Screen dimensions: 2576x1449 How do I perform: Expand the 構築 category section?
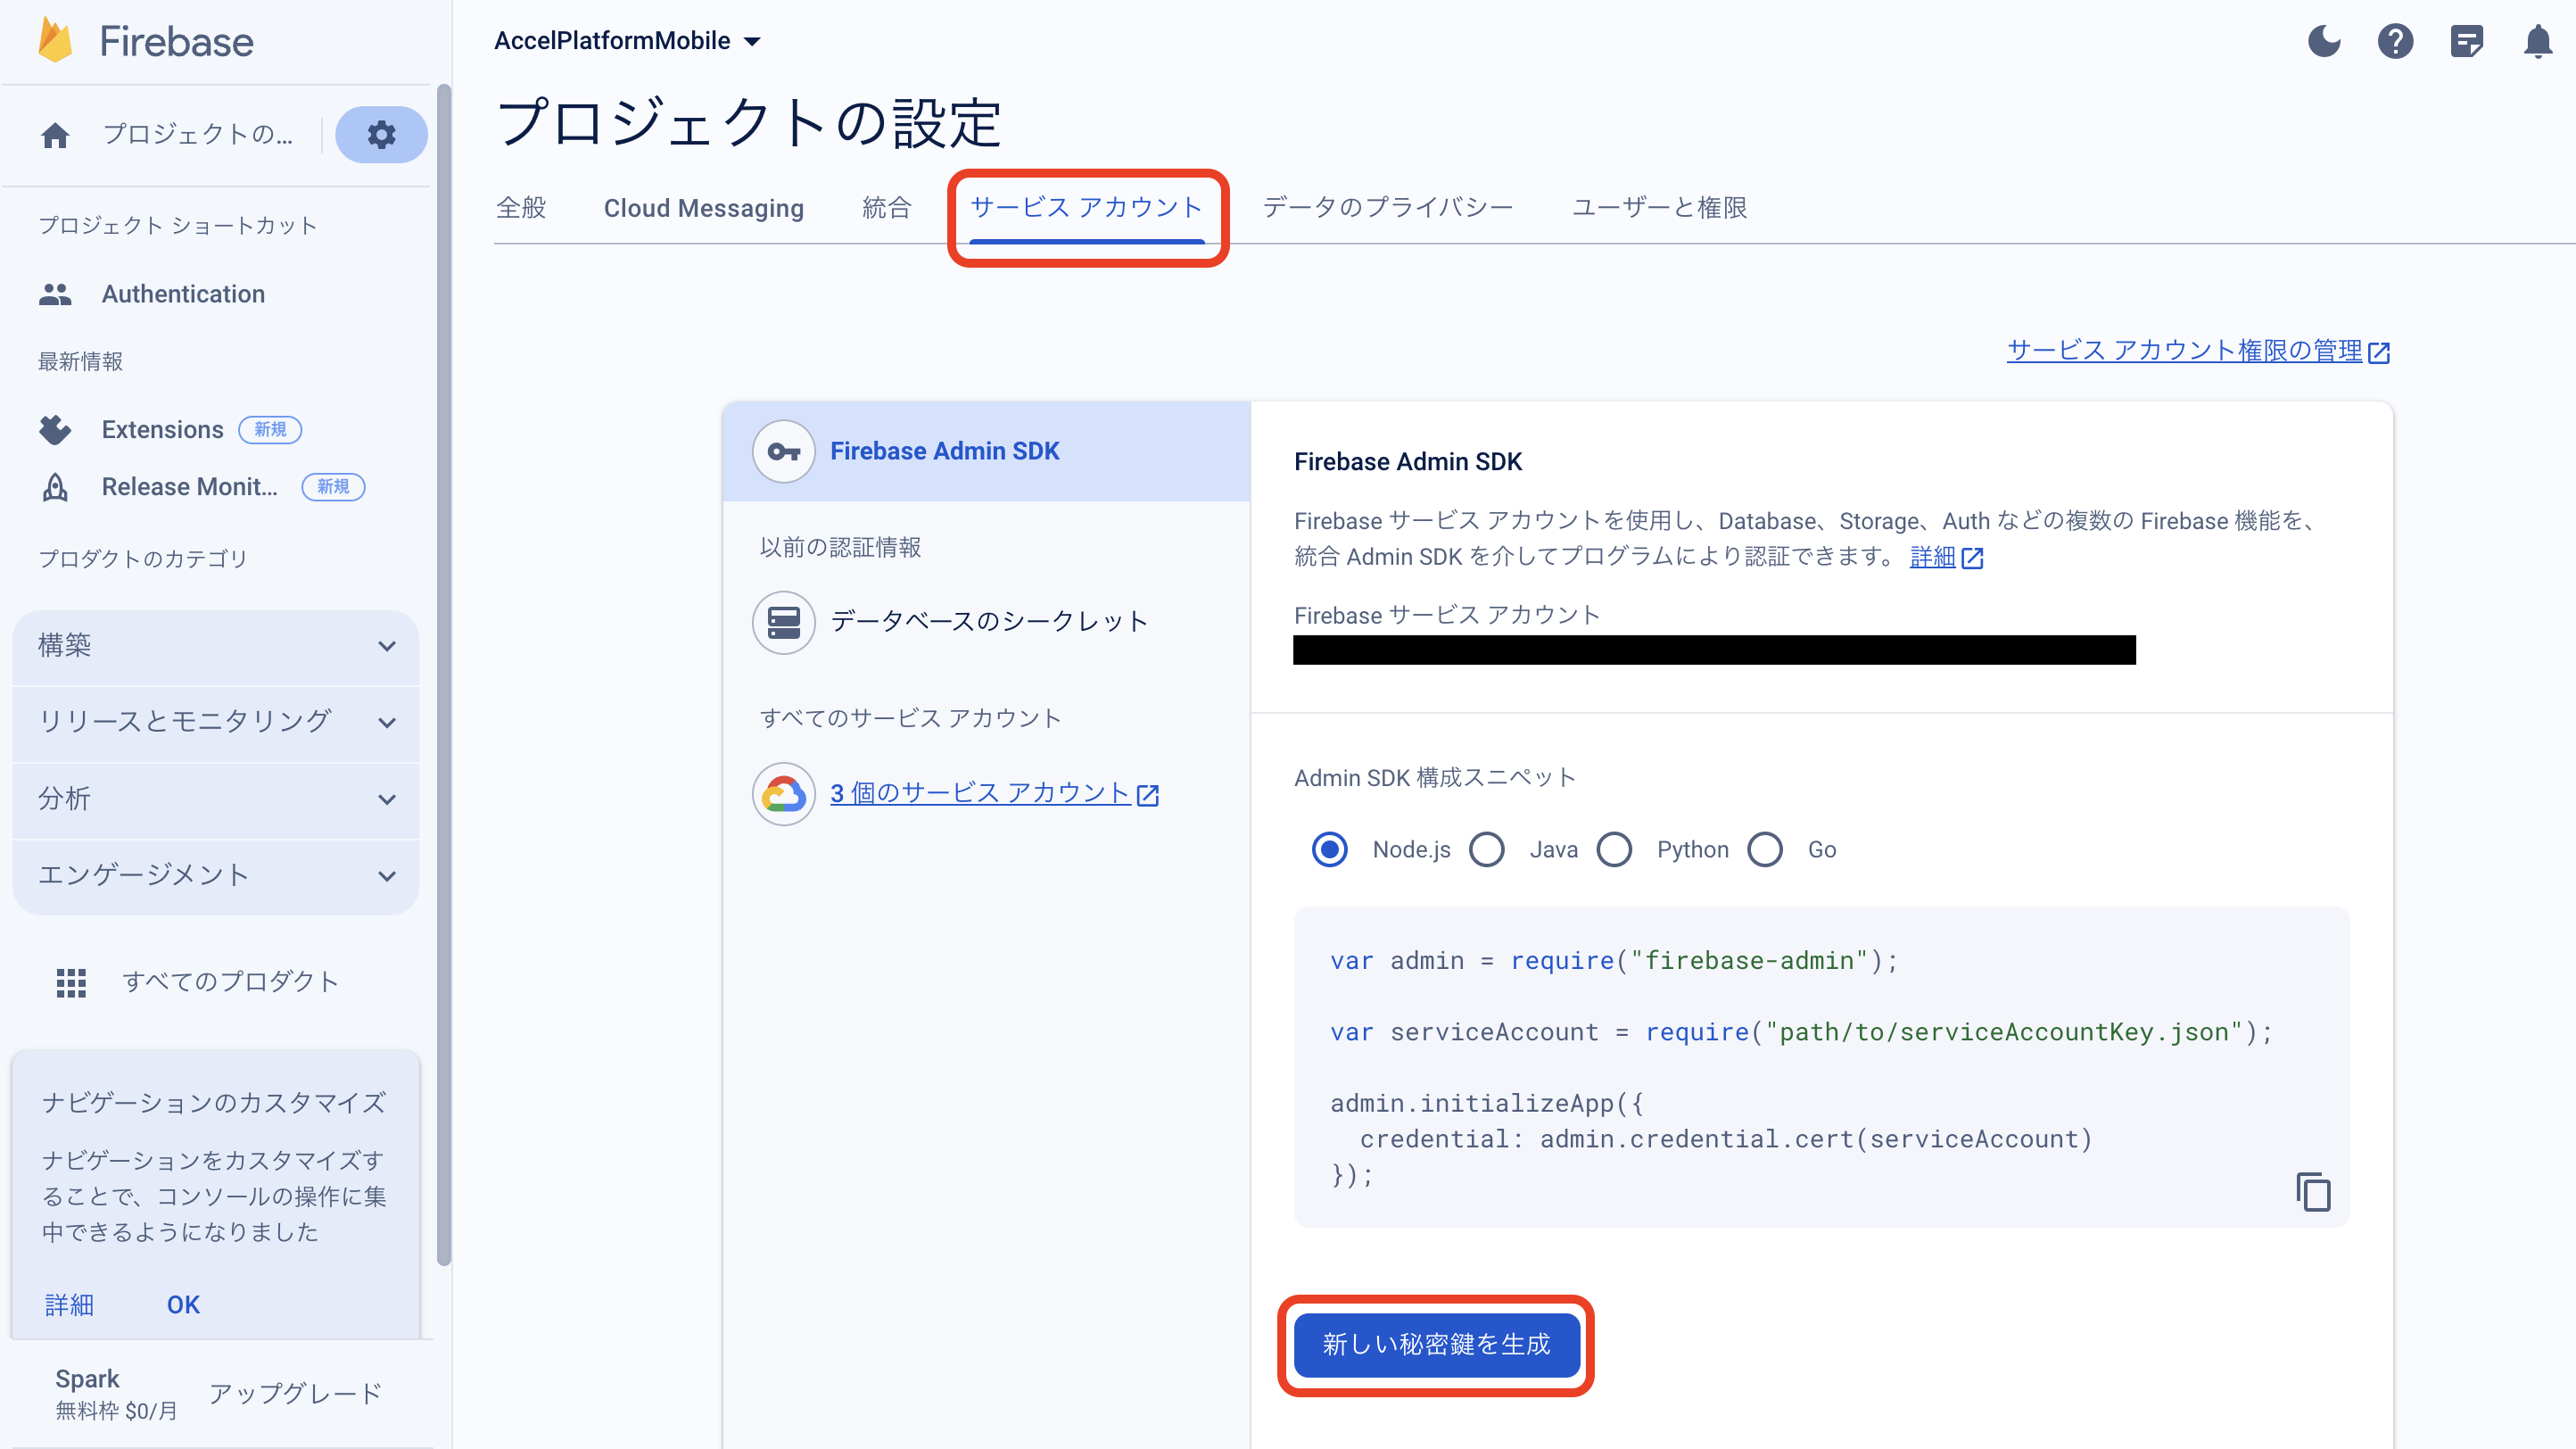(x=215, y=646)
